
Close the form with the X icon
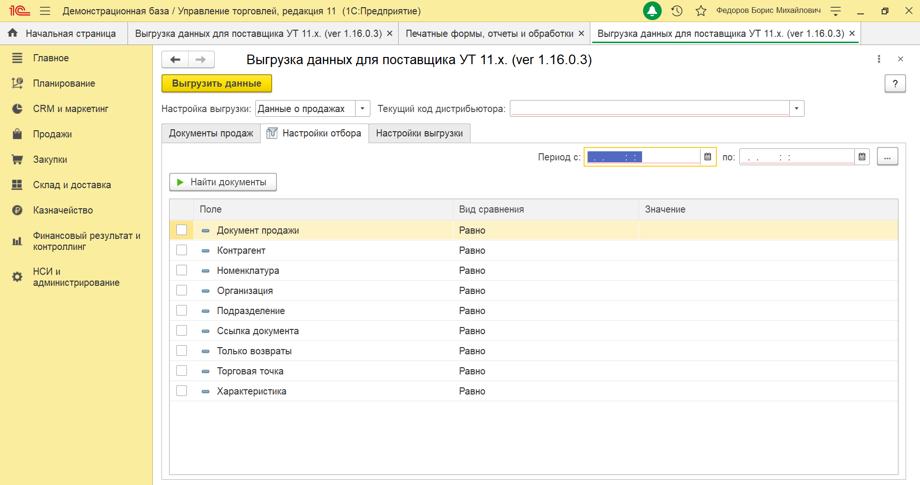(x=900, y=59)
